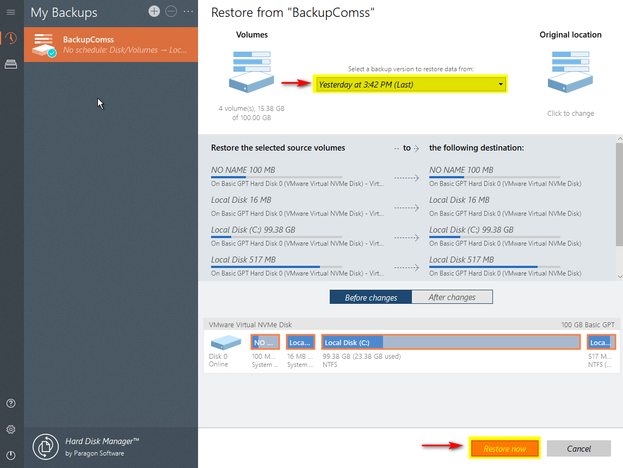Select the BackupComss backup entry
623x468 pixels.
click(x=111, y=45)
